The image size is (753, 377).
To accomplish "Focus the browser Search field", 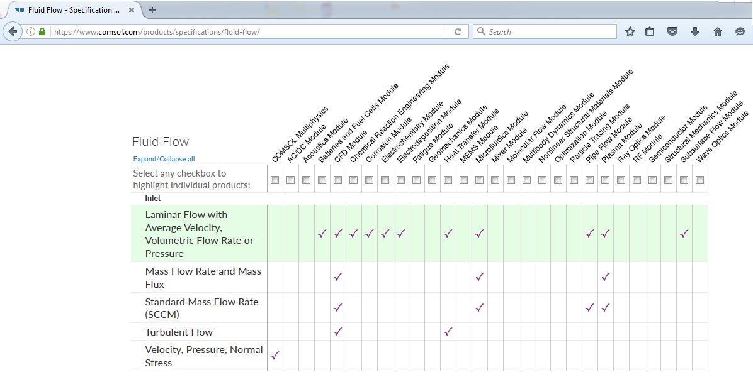I will (x=548, y=31).
